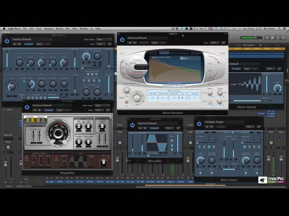Toggle Beat Sync checkbox in Stereo Delay

[x=233, y=132]
